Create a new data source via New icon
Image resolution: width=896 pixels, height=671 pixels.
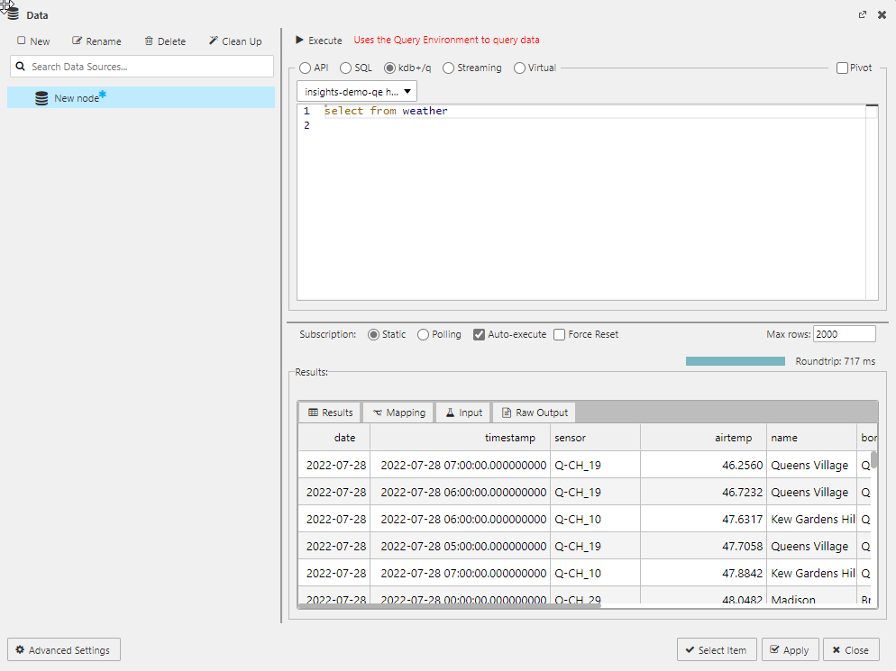tap(23, 41)
